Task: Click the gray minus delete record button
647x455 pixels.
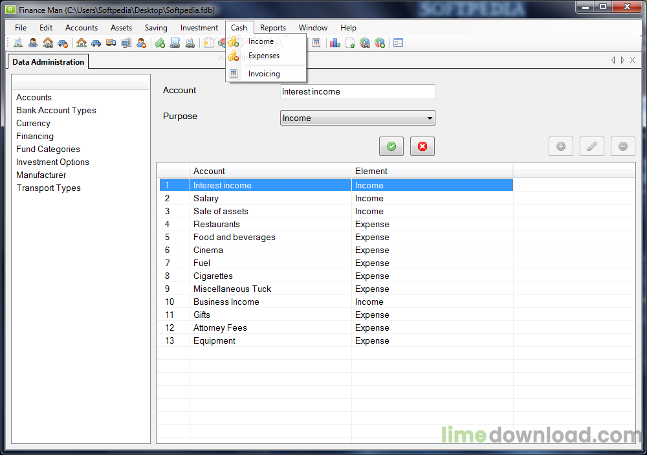Action: click(623, 146)
